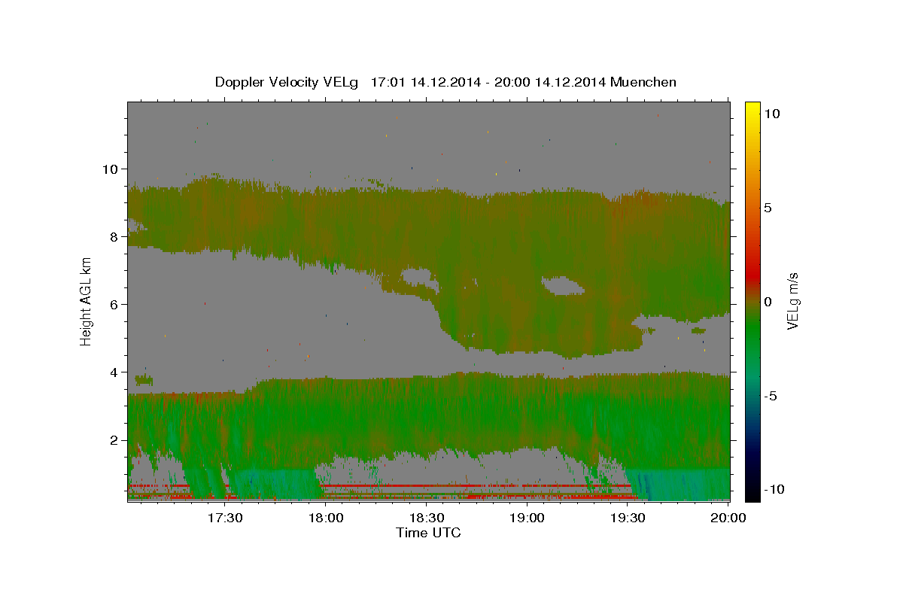Click the colorbar label '-10' at bottom

tap(774, 490)
